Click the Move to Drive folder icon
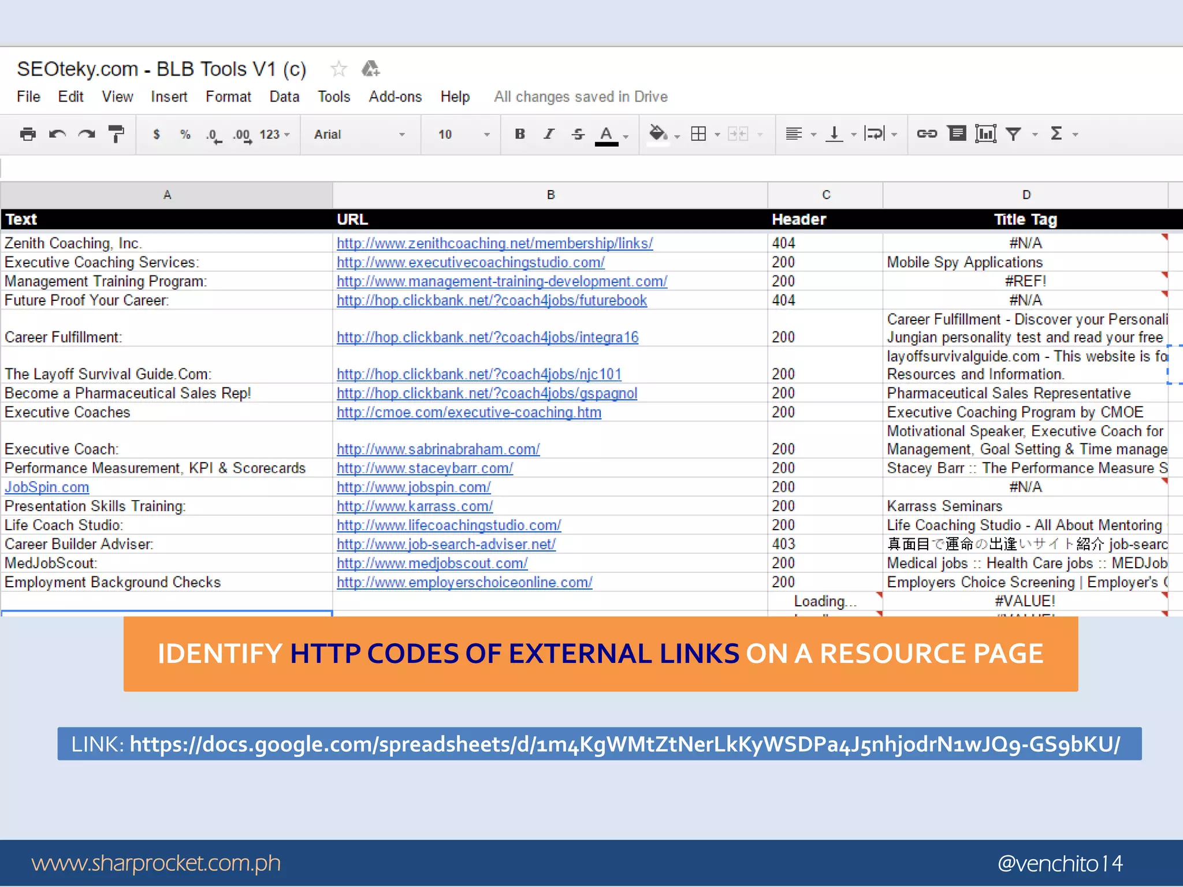The height and width of the screenshot is (887, 1183). (370, 69)
